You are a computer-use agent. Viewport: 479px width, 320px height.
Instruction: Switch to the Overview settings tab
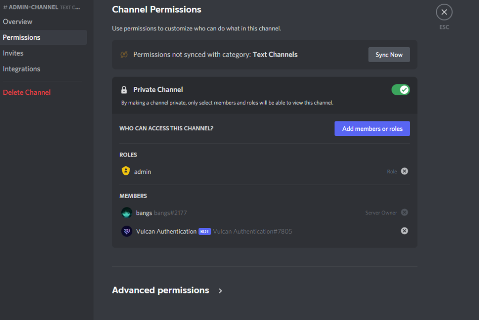click(17, 21)
